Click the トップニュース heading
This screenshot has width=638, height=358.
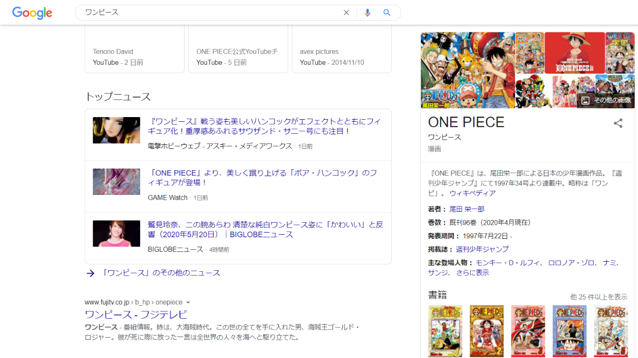(x=118, y=97)
